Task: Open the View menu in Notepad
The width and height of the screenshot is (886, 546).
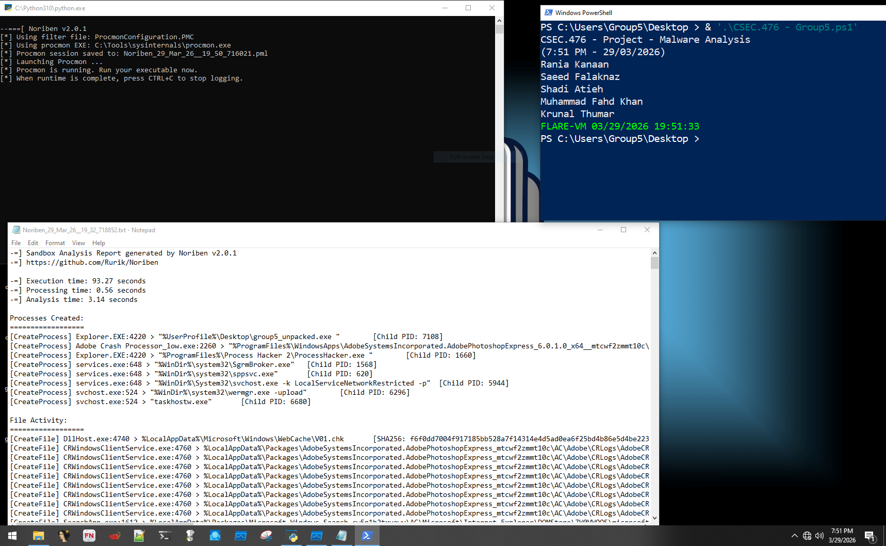Action: [78, 243]
